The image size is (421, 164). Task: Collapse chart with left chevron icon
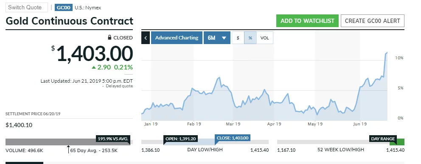(146, 38)
